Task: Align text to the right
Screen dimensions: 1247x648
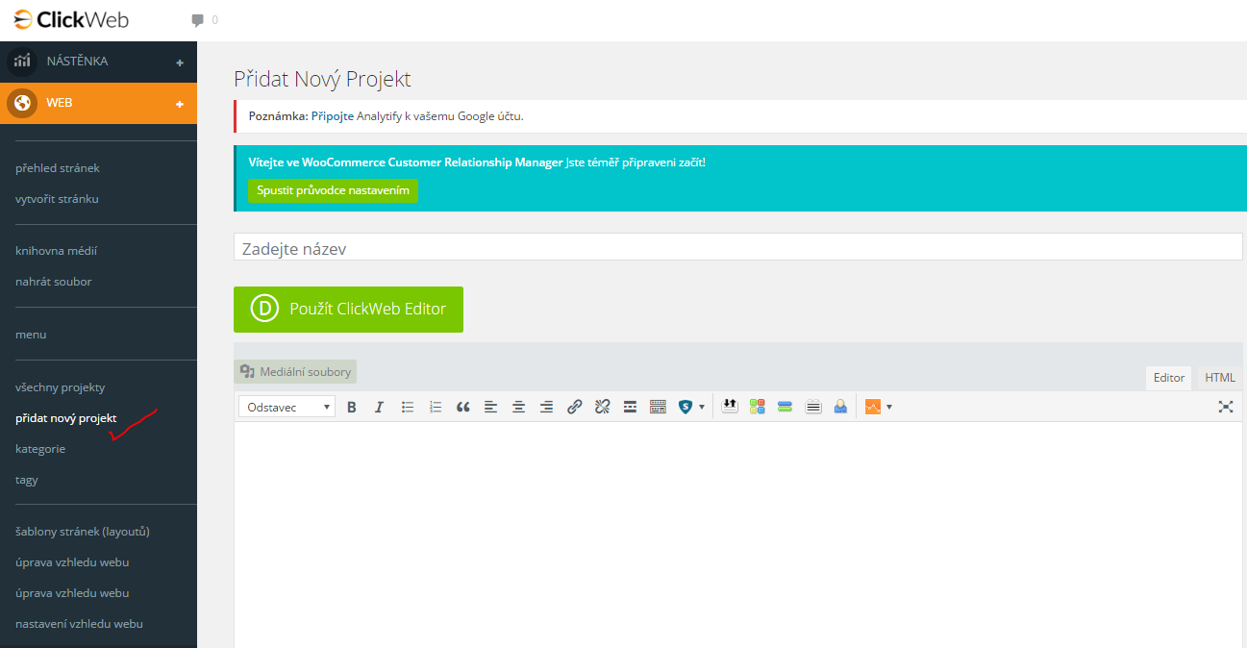Action: point(546,407)
